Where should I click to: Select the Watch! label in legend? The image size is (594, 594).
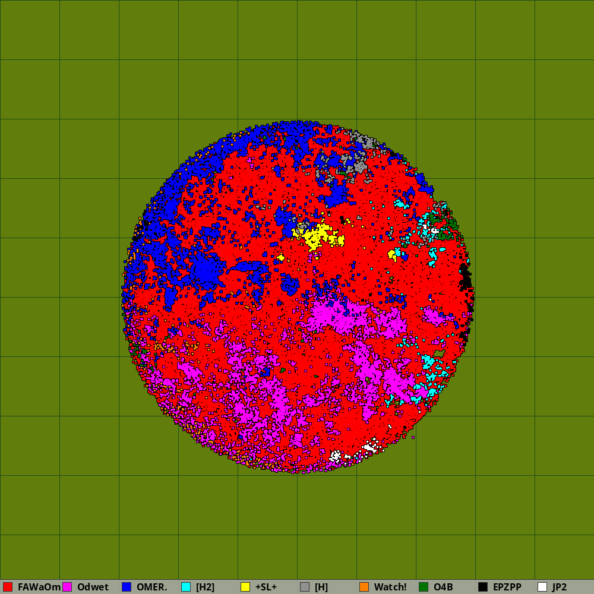[x=390, y=587]
